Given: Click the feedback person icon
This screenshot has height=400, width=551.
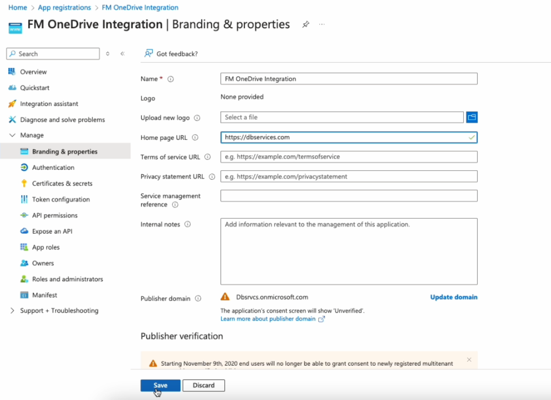Looking at the screenshot, I should tap(149, 53).
